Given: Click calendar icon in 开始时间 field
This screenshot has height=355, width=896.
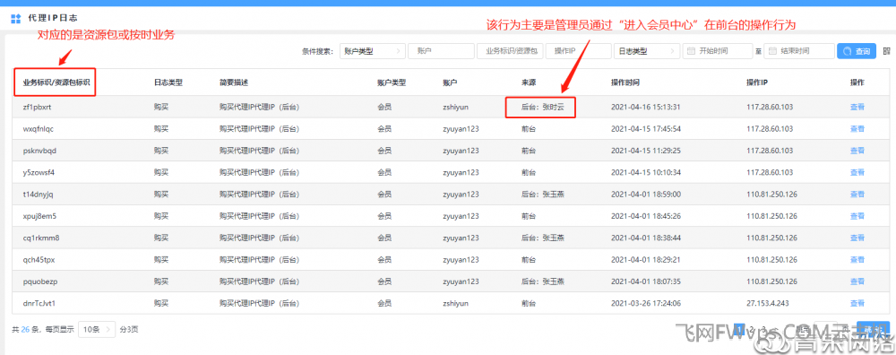Looking at the screenshot, I should 691,51.
